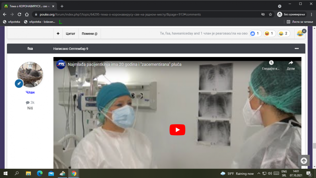Click the browser forward arrow

tap(12, 14)
